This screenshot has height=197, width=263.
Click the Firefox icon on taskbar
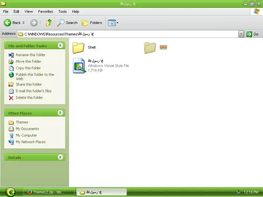tap(30, 192)
